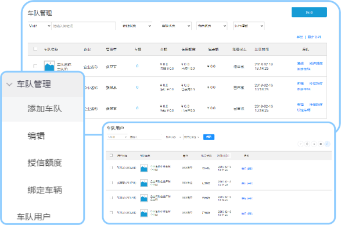The width and height of the screenshot is (341, 225).
Task: Tick the last row checkbox in the 车队用户 table
Action: (x=111, y=212)
